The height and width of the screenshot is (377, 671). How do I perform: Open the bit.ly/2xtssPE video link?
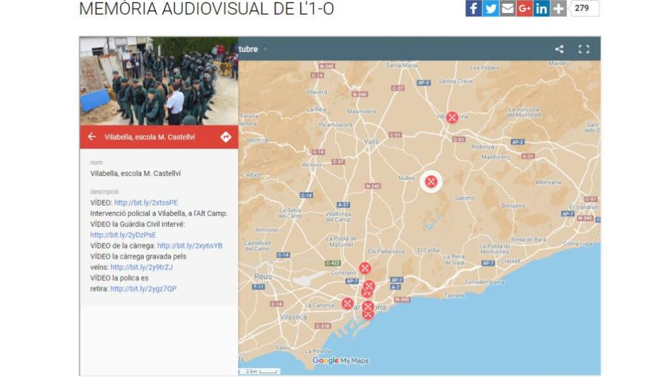pyautogui.click(x=146, y=203)
